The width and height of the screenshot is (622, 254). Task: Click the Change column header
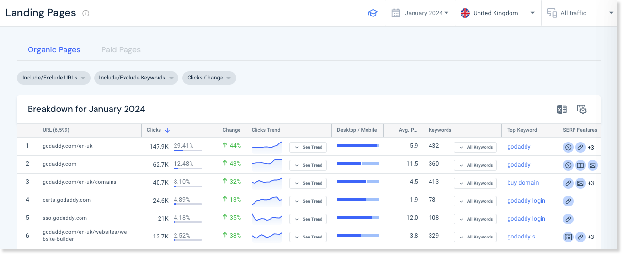click(232, 130)
